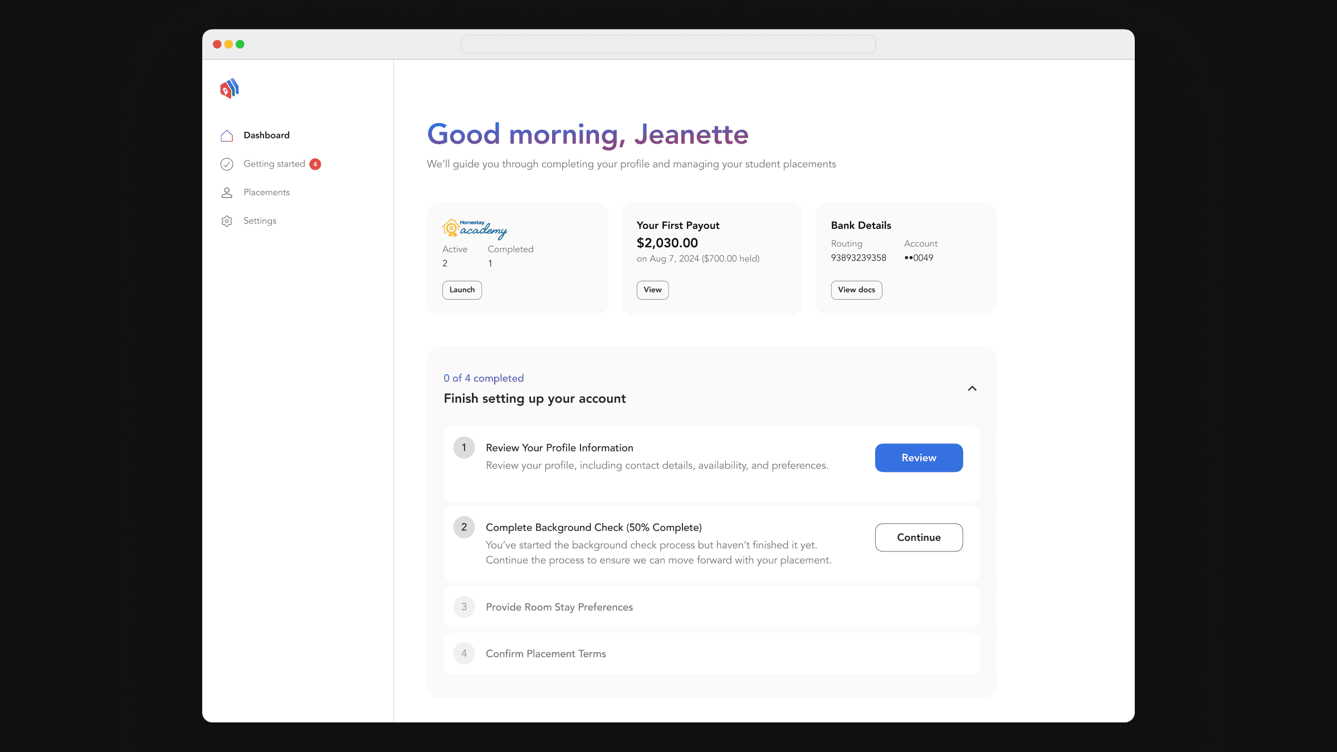1337x752 pixels.
Task: Expand the Provide Room Stay Preferences step
Action: coord(559,607)
